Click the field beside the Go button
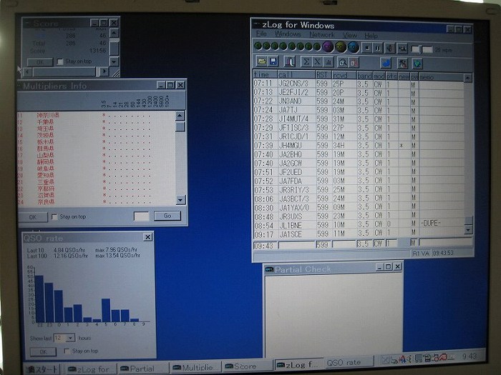Viewport: 501px width, 375px height. (x=141, y=216)
